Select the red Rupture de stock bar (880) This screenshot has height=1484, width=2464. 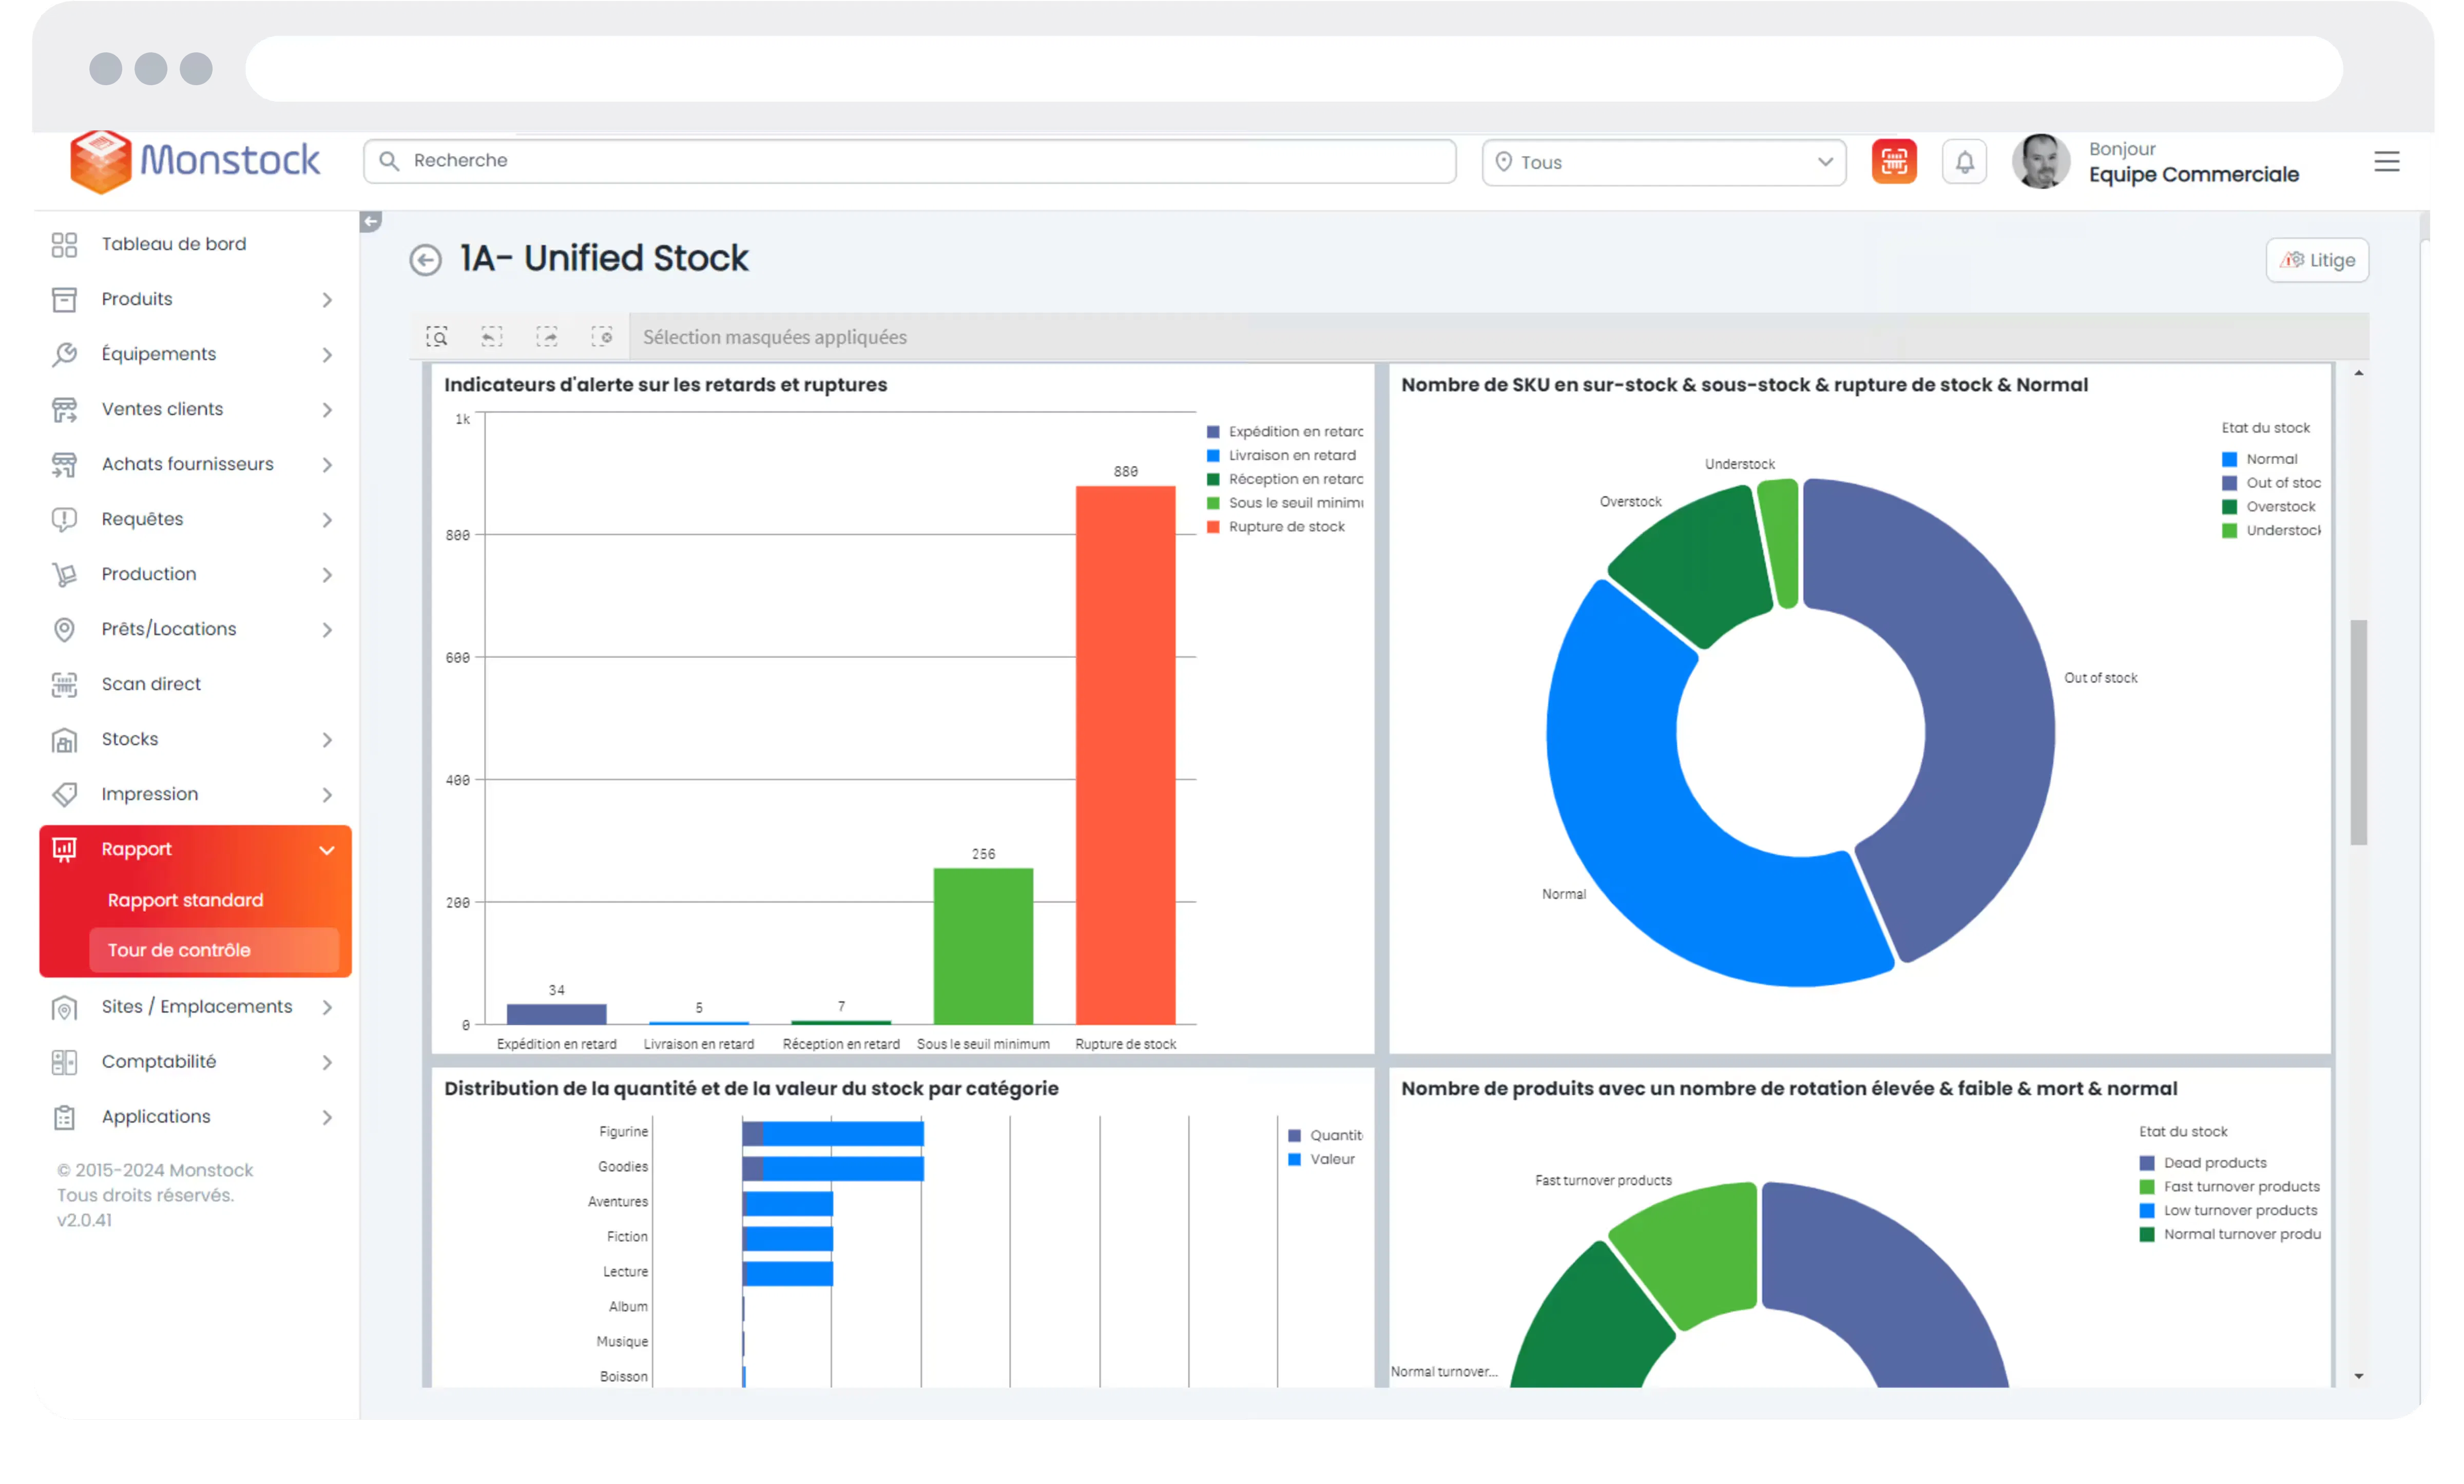pos(1125,755)
